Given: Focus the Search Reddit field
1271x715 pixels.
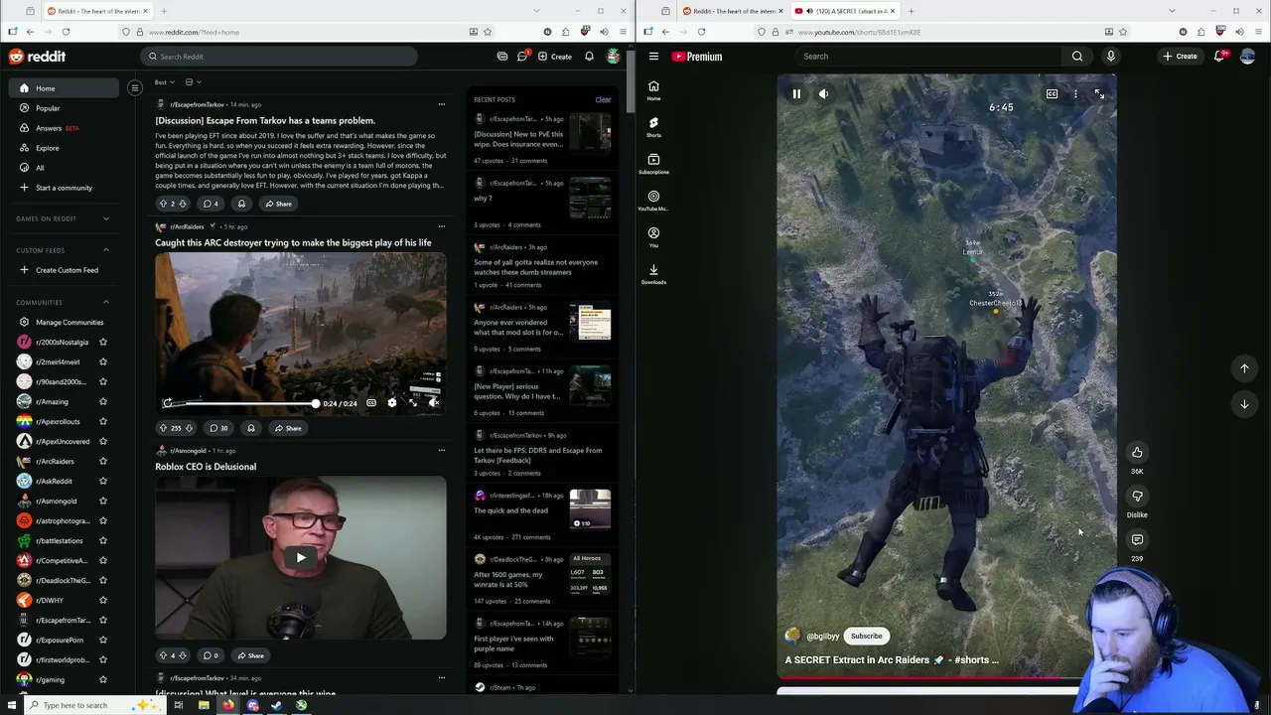Looking at the screenshot, I should tap(279, 57).
